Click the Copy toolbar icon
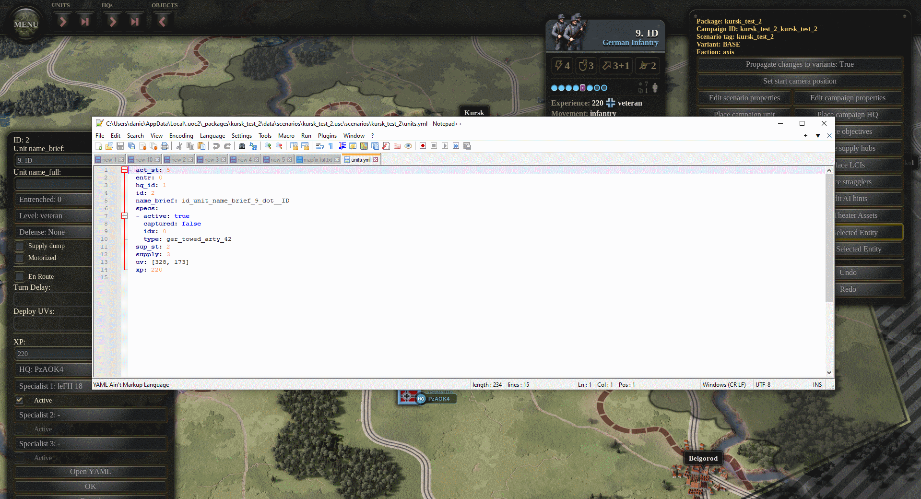 click(190, 146)
